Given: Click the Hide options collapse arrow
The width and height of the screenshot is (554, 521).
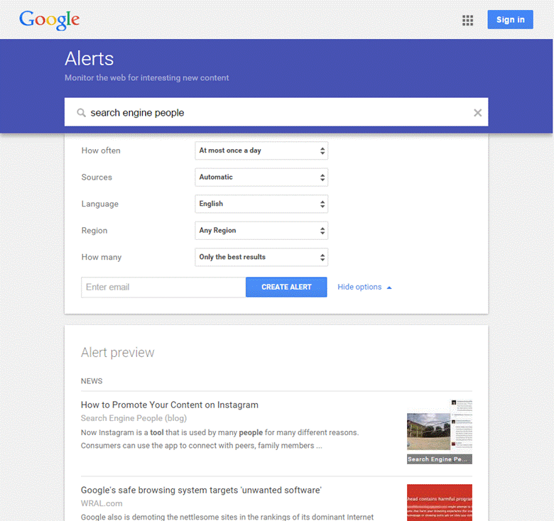Looking at the screenshot, I should [389, 287].
